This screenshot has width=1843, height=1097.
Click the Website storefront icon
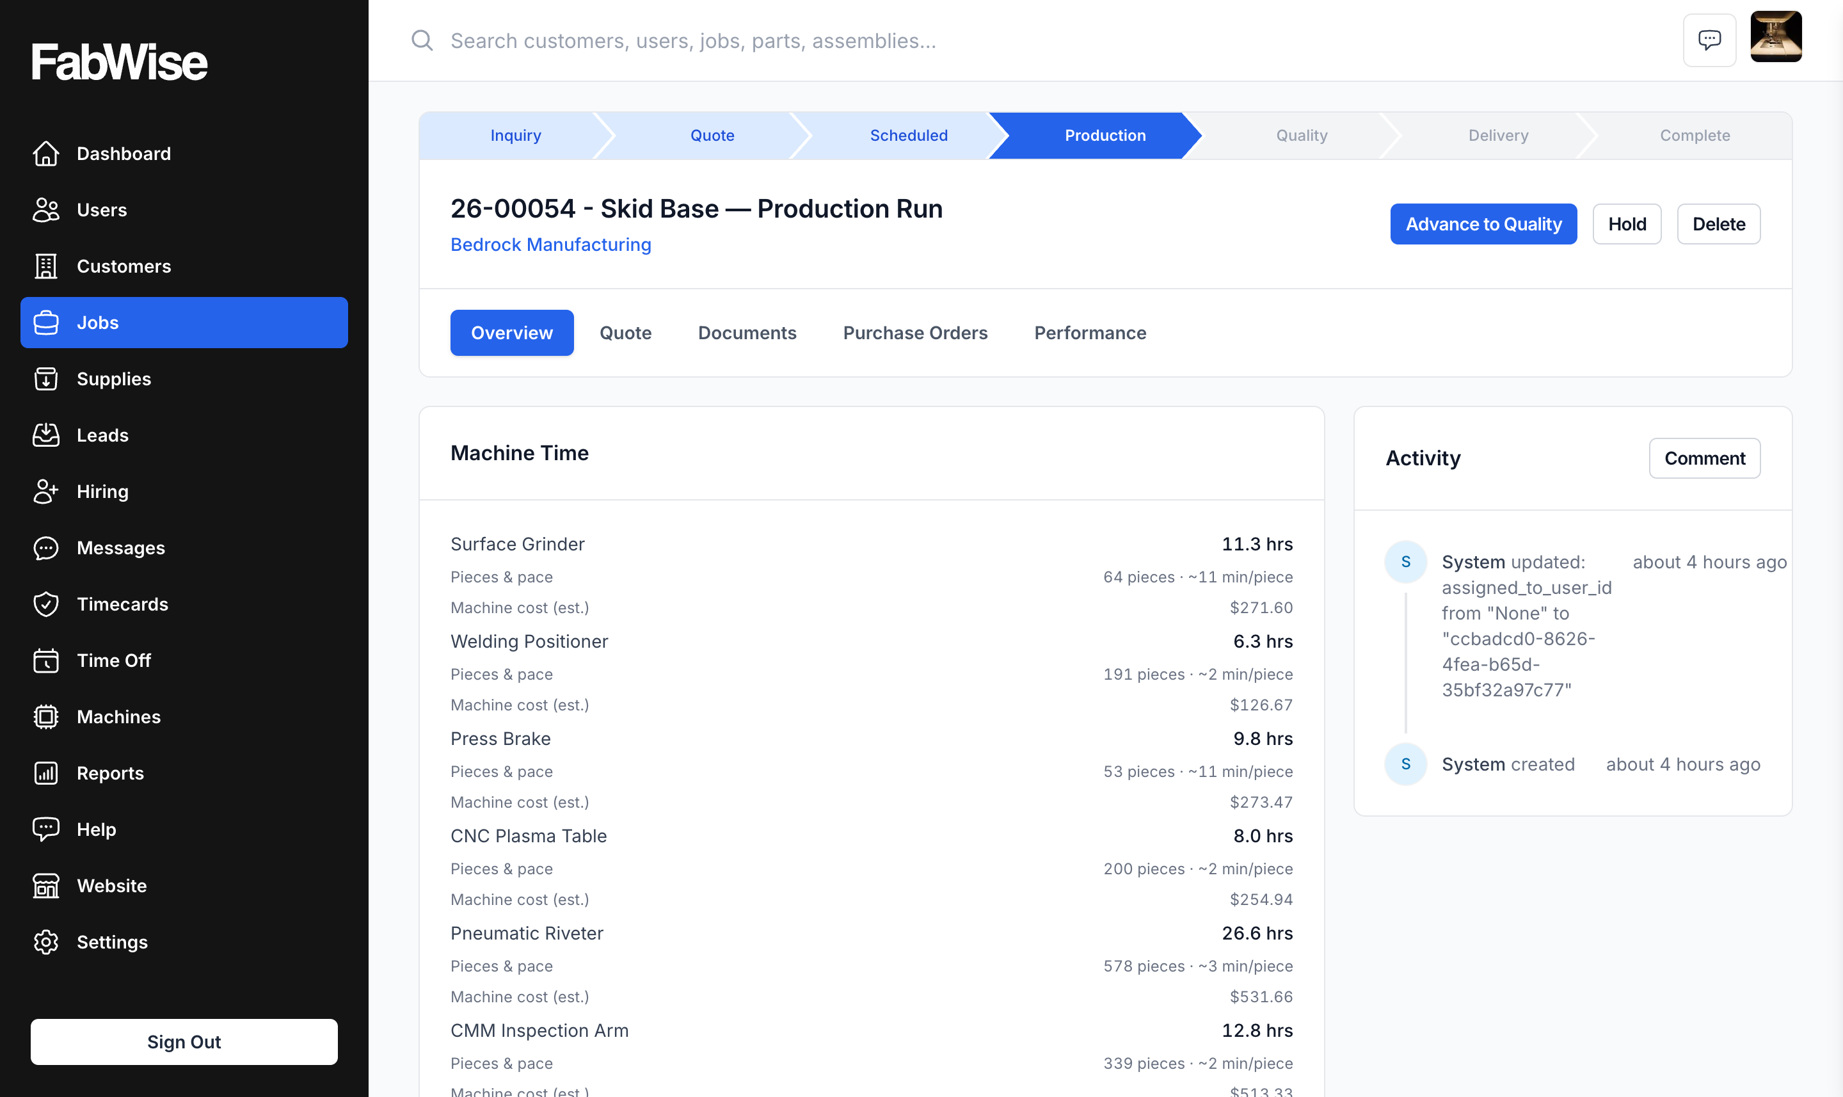click(x=46, y=886)
